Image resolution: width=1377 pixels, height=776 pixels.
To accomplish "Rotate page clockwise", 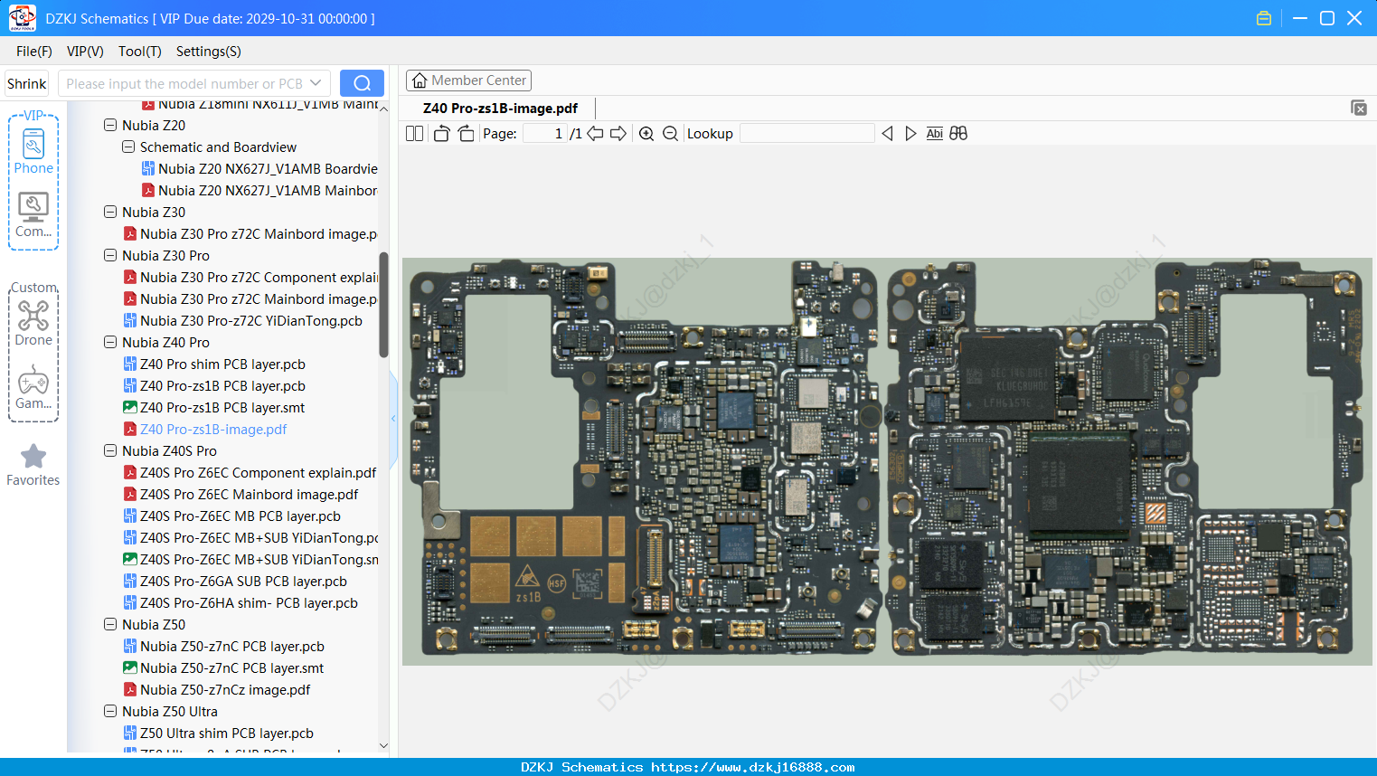I will (x=466, y=134).
